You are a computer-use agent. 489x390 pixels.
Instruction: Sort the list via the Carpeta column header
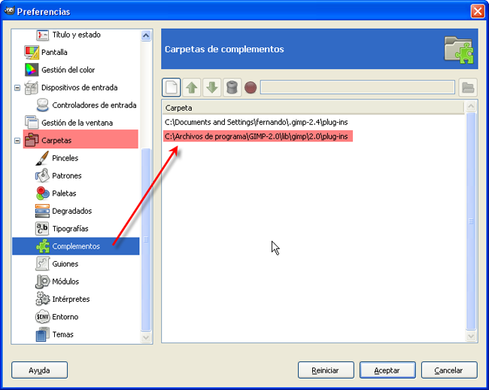click(x=313, y=108)
